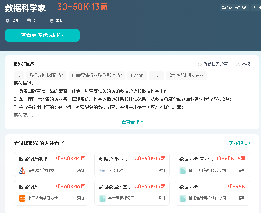261x213 pixels.
Task: Click the 看过该职位的人还看了 heading
Action: (x=39, y=143)
